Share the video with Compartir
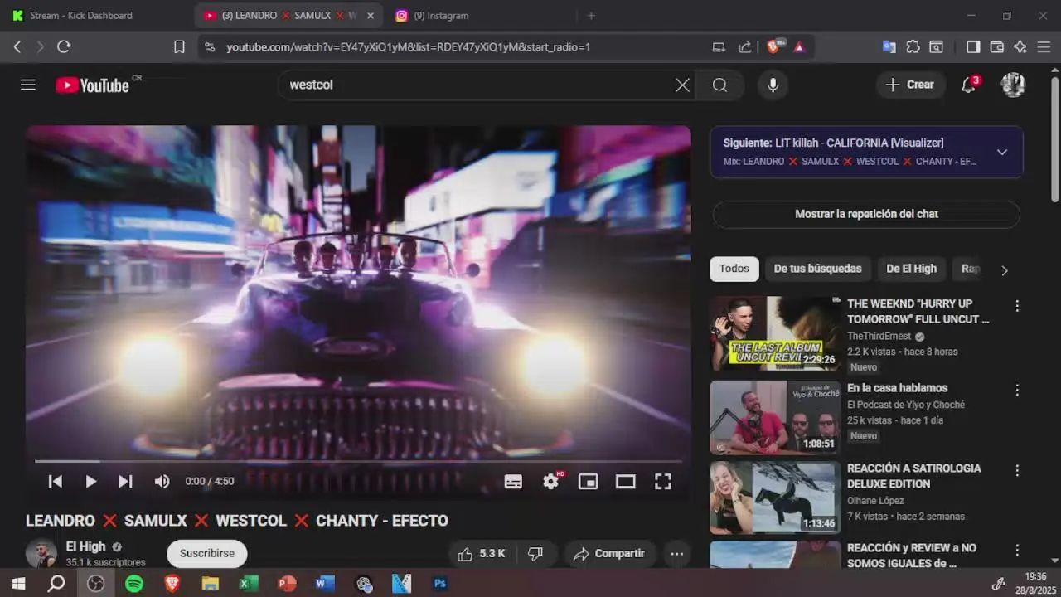 click(609, 553)
